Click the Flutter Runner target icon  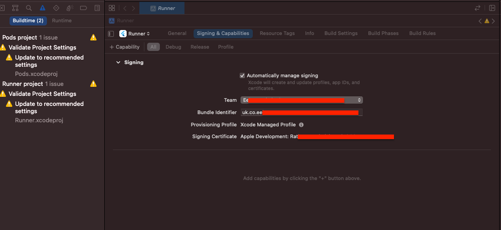[x=123, y=34]
